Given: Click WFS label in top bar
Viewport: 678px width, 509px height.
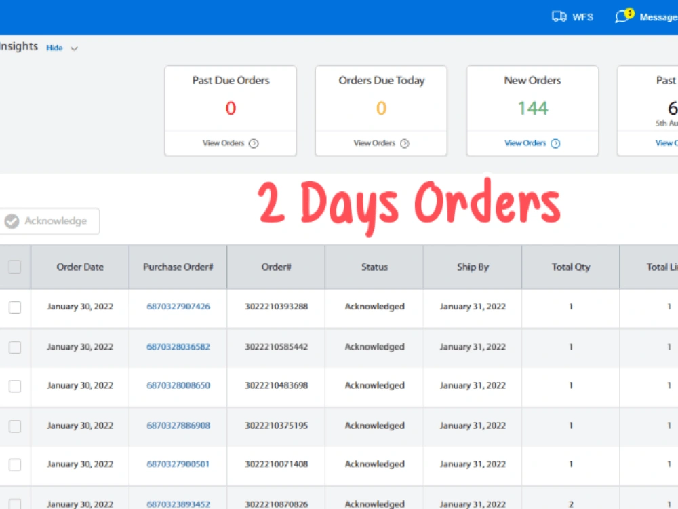Looking at the screenshot, I should click(x=582, y=17).
